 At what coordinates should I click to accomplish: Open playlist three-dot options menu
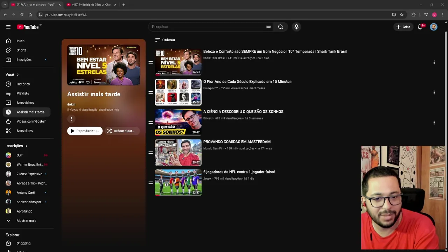pos(71,119)
